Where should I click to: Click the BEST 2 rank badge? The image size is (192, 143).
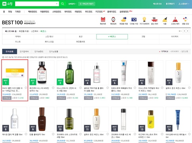click(33, 82)
